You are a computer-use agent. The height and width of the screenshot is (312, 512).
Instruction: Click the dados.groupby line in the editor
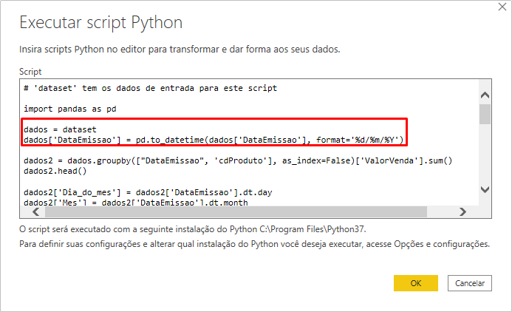click(236, 160)
